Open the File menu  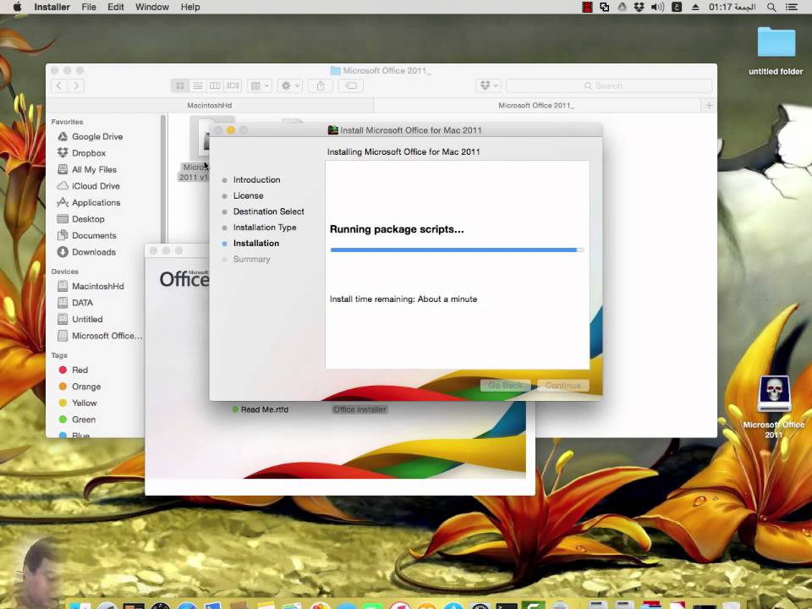[89, 7]
